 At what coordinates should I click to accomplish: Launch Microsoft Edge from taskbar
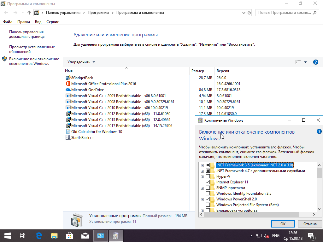[x=39, y=236]
